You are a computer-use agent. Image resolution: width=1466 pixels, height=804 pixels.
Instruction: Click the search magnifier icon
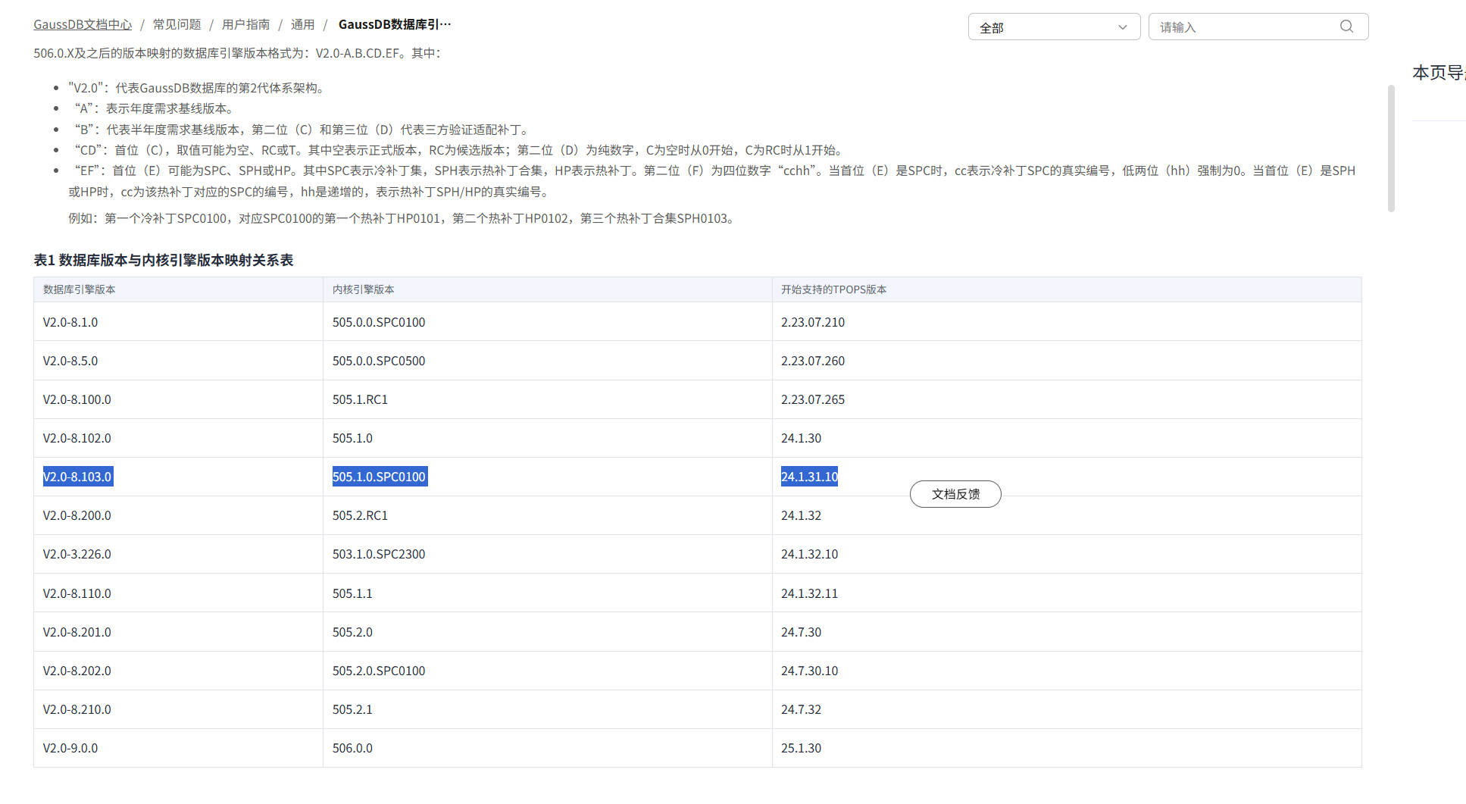1346,27
